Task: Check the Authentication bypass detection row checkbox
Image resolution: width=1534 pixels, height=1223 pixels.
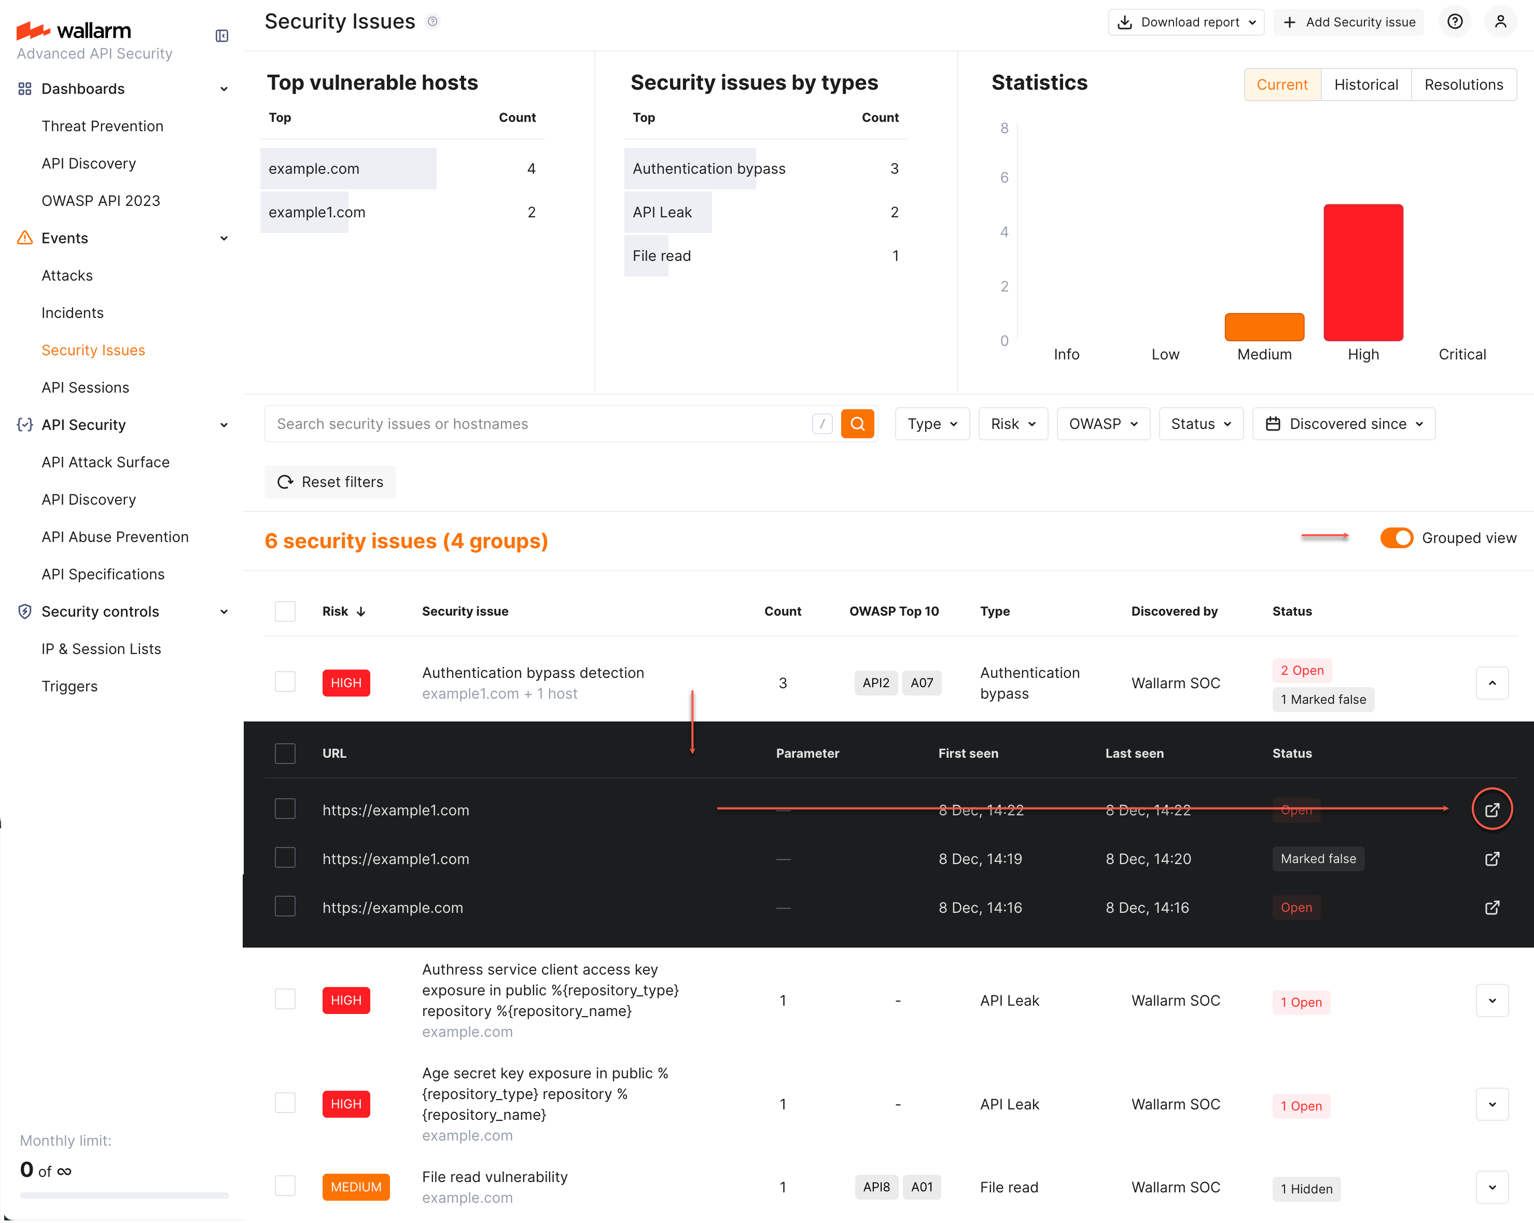Action: click(285, 682)
